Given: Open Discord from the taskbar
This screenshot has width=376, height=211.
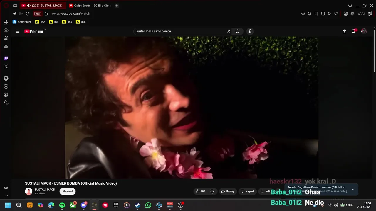Looking at the screenshot, I should (x=84, y=205).
